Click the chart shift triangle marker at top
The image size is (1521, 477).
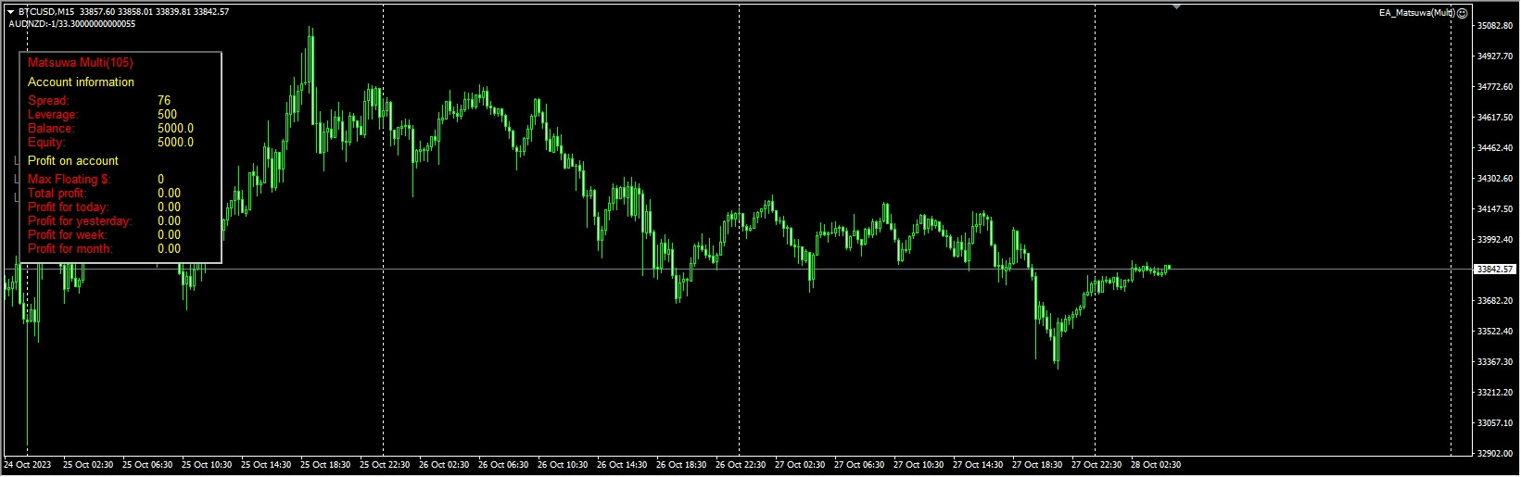[x=1176, y=7]
